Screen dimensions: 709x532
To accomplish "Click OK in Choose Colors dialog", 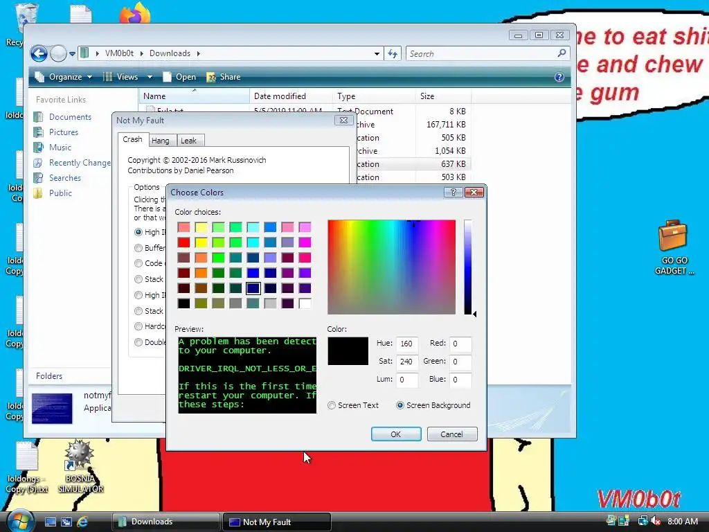I will point(396,434).
